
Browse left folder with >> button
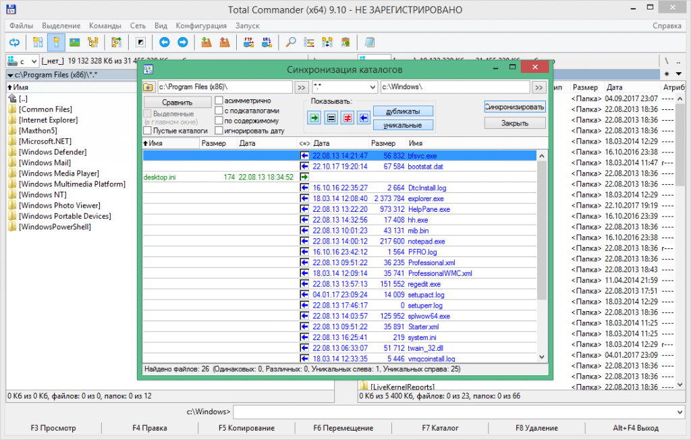(x=301, y=87)
